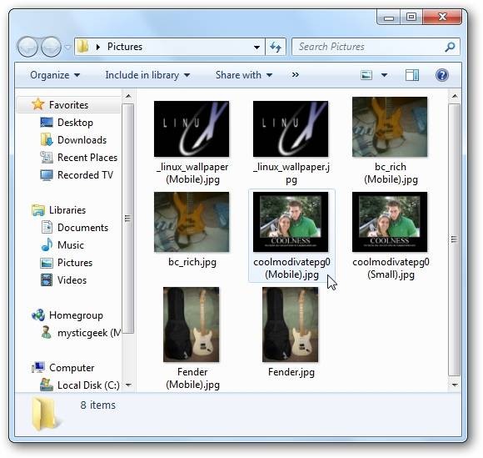Viewport: 483px width, 458px height.
Task: Toggle the preview pane button
Action: tap(412, 75)
